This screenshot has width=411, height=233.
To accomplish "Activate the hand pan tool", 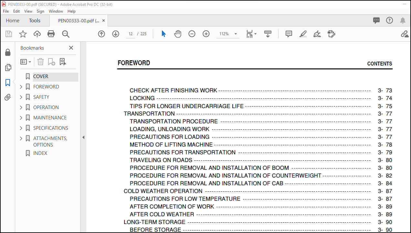I will pyautogui.click(x=178, y=34).
